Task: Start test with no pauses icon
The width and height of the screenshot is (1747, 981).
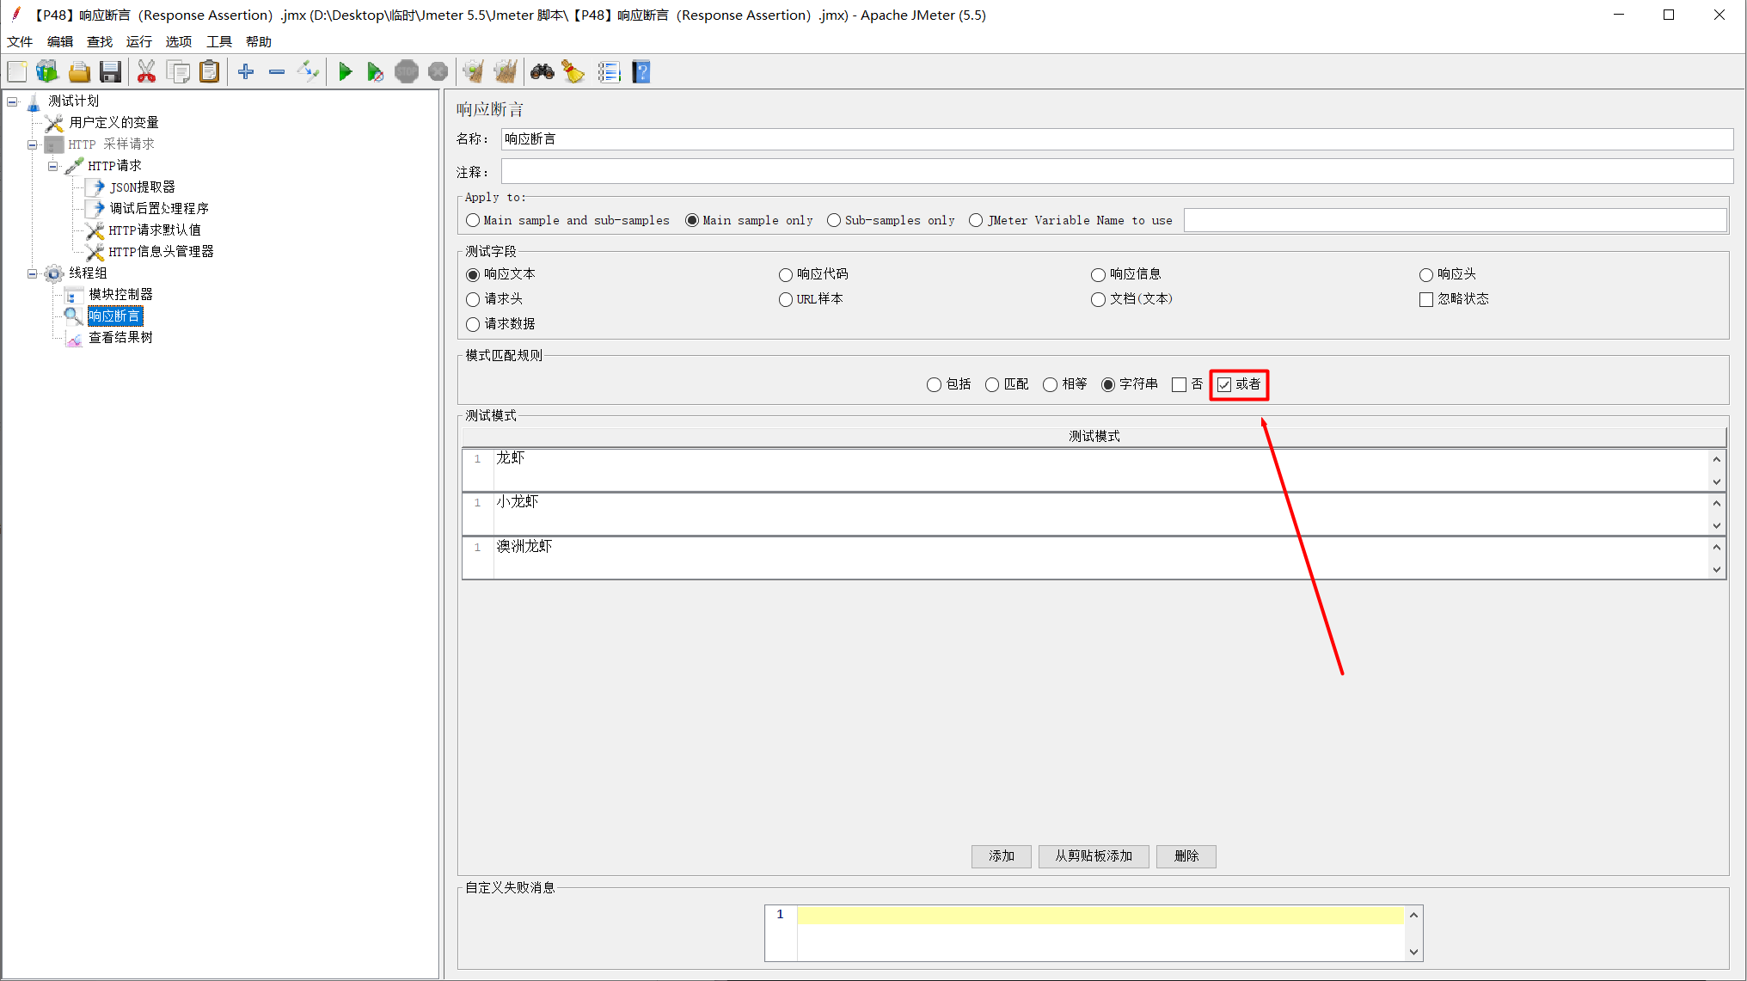Action: (x=375, y=72)
